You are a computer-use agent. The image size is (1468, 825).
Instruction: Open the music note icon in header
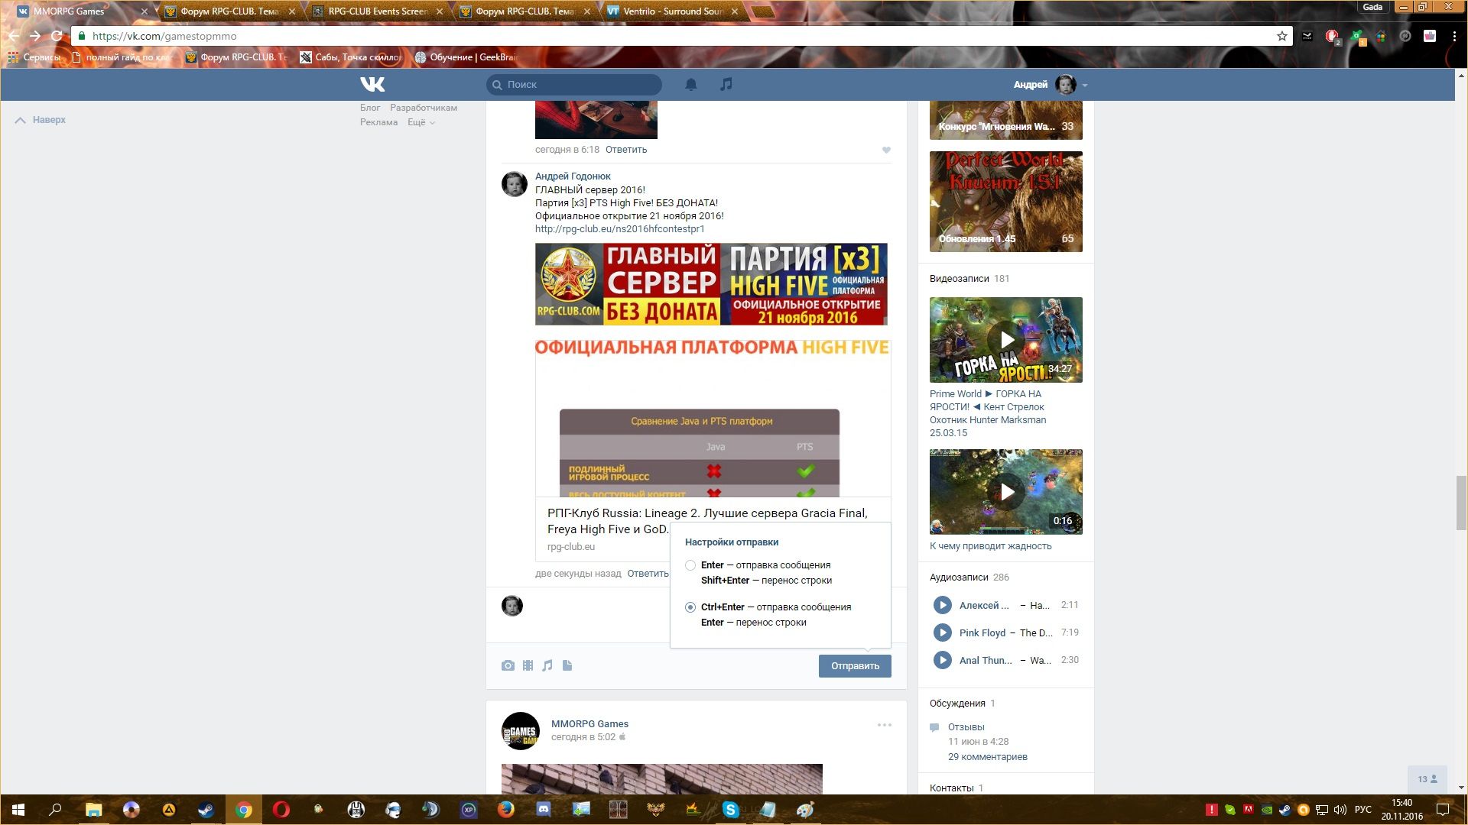coord(726,84)
